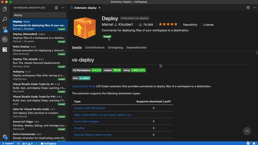Click the download count 79,069

coord(146,25)
